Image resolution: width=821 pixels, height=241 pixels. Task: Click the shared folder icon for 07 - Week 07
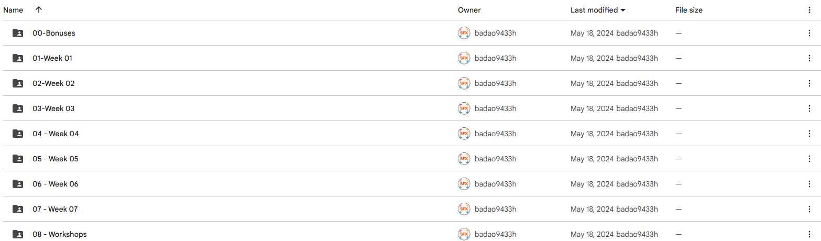point(18,209)
